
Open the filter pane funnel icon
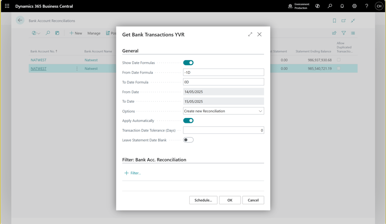[x=344, y=33]
